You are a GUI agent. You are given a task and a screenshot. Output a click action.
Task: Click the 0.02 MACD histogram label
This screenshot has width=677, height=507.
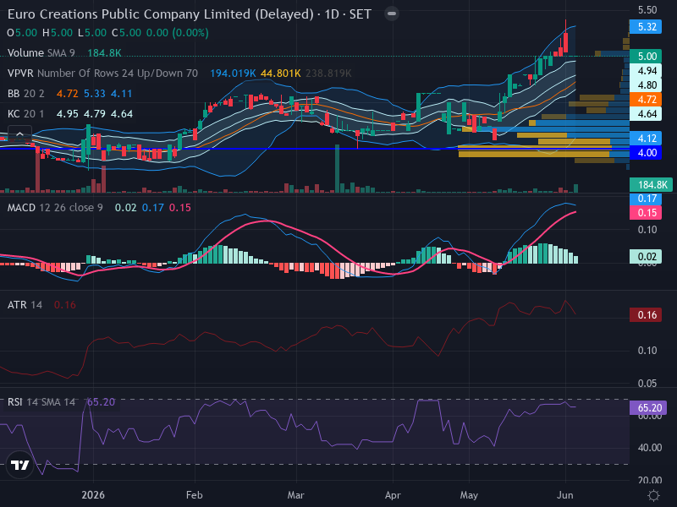pyautogui.click(x=646, y=257)
